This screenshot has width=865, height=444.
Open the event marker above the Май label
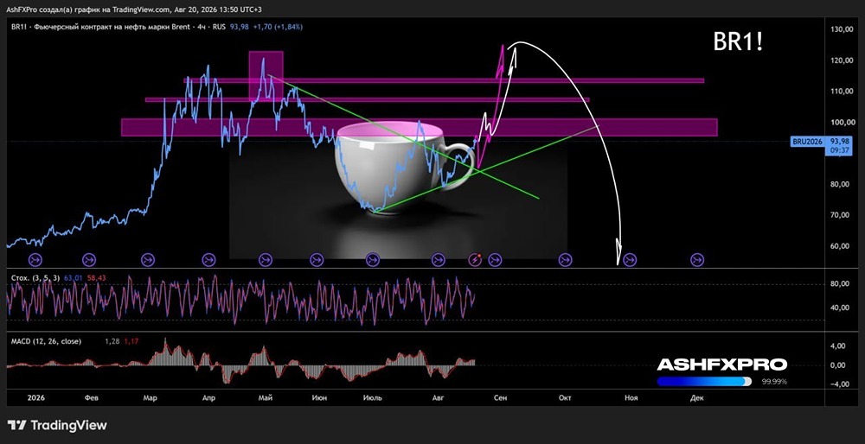[x=266, y=259]
